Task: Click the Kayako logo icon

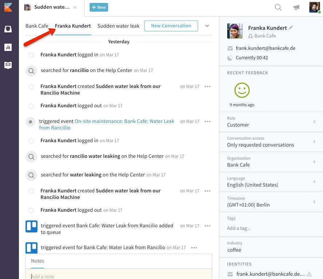Action: click(x=8, y=7)
